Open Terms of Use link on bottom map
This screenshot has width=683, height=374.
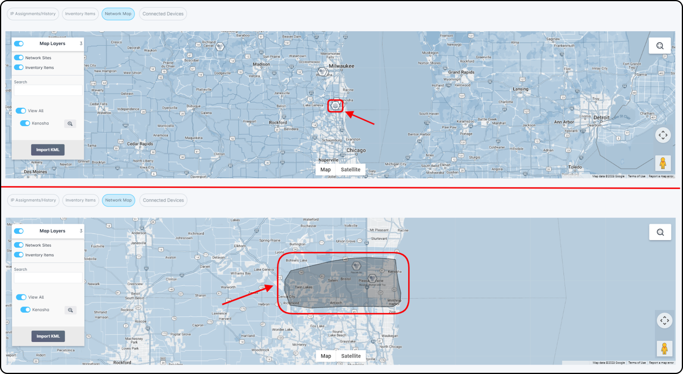pos(637,363)
